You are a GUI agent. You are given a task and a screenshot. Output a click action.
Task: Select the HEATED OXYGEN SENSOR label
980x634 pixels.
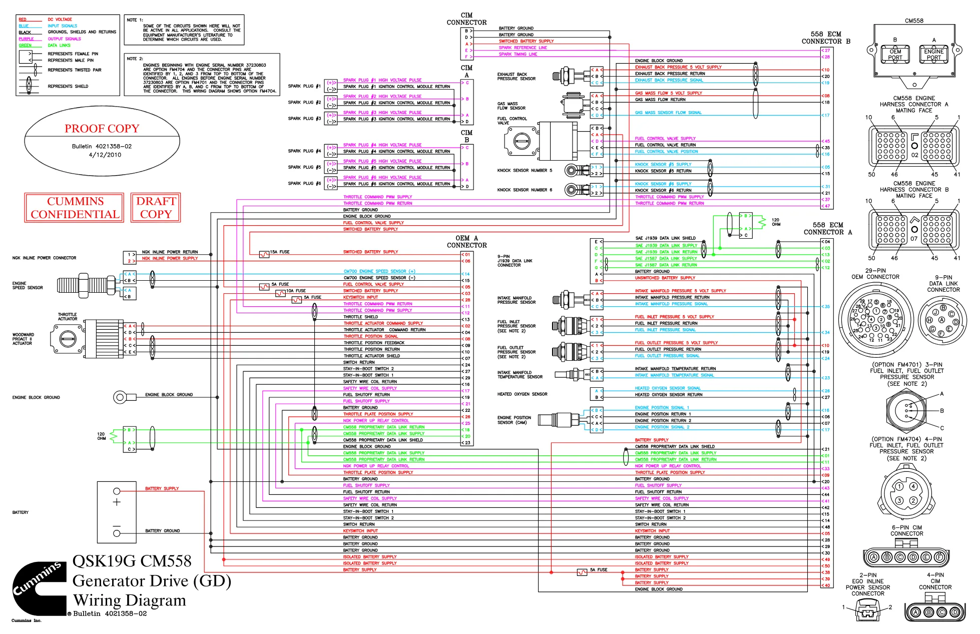522,394
